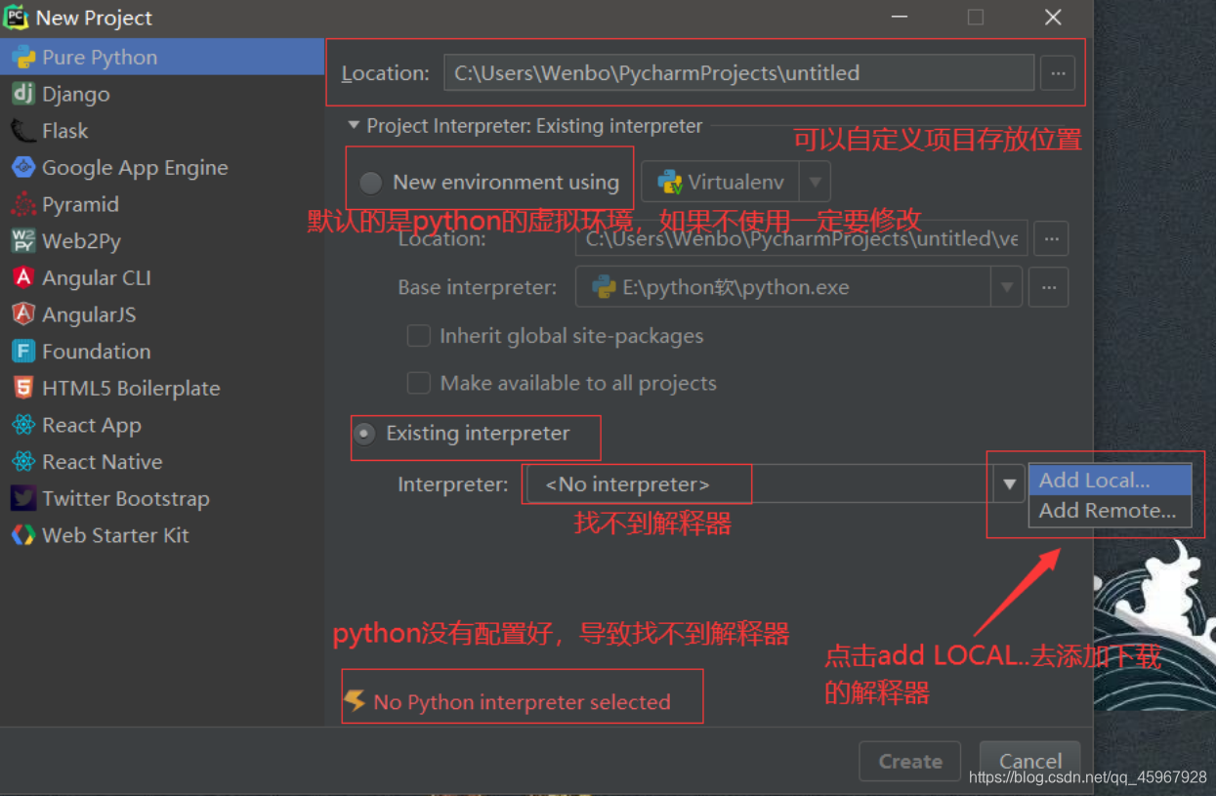1217x796 pixels.
Task: Choose the React Native icon
Action: (x=23, y=462)
